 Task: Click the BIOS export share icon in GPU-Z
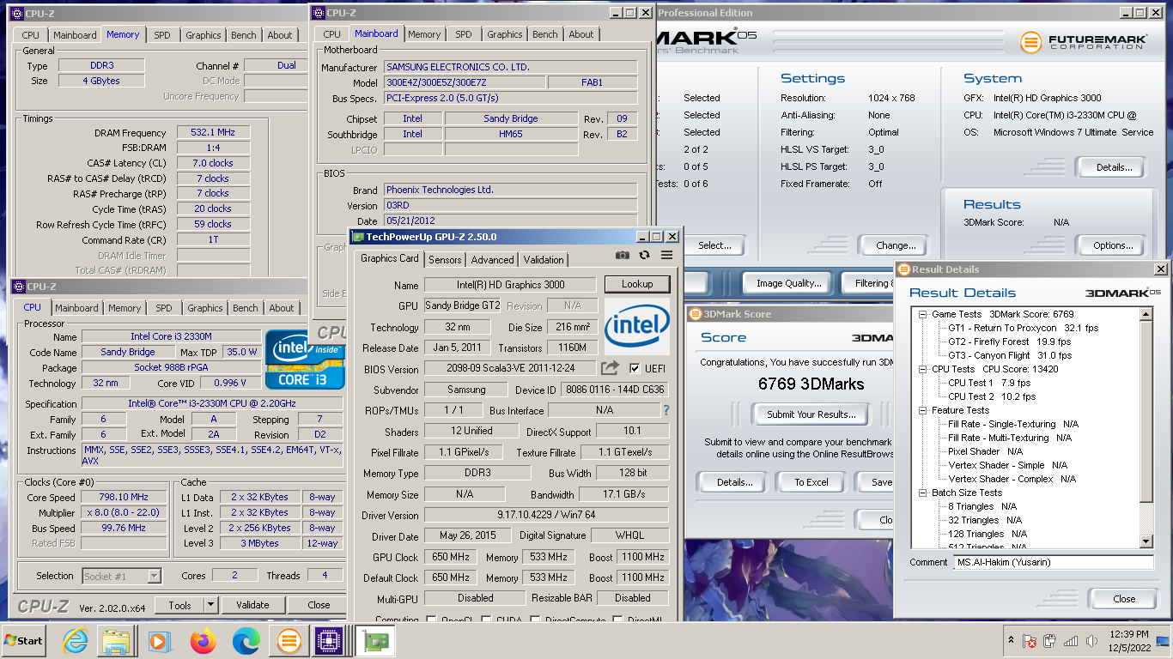tap(610, 368)
